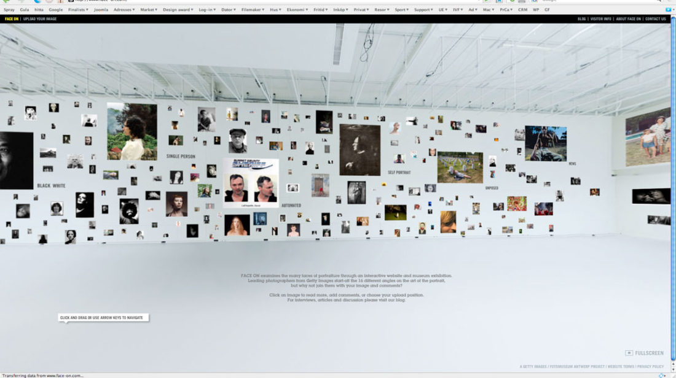
Task: Expand the IVF bookmark folder
Action: point(458,9)
